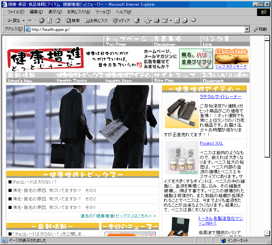Open topic チョコレートは太らない？

point(34,182)
